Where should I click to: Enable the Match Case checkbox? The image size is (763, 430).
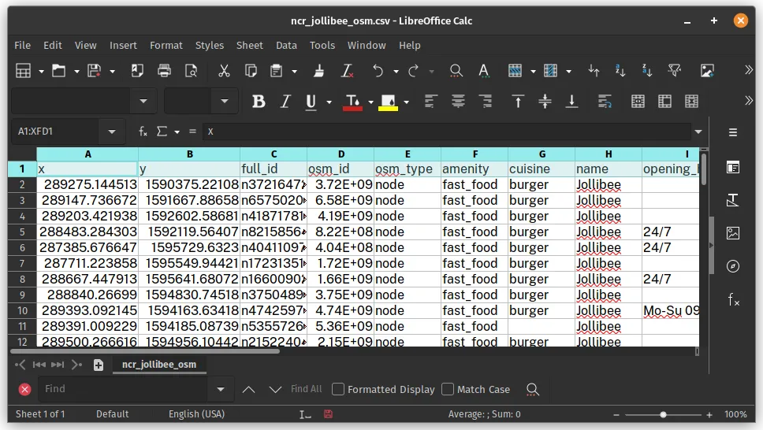pos(448,389)
